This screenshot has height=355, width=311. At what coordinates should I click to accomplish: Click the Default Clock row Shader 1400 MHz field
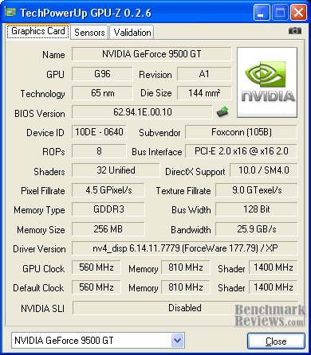click(x=274, y=287)
